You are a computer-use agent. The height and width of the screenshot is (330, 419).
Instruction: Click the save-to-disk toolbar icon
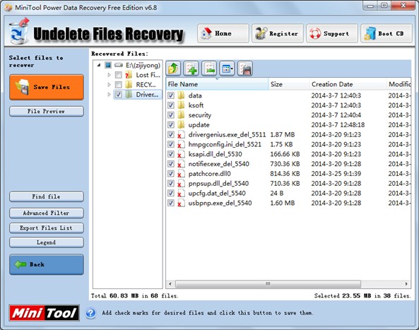point(245,69)
